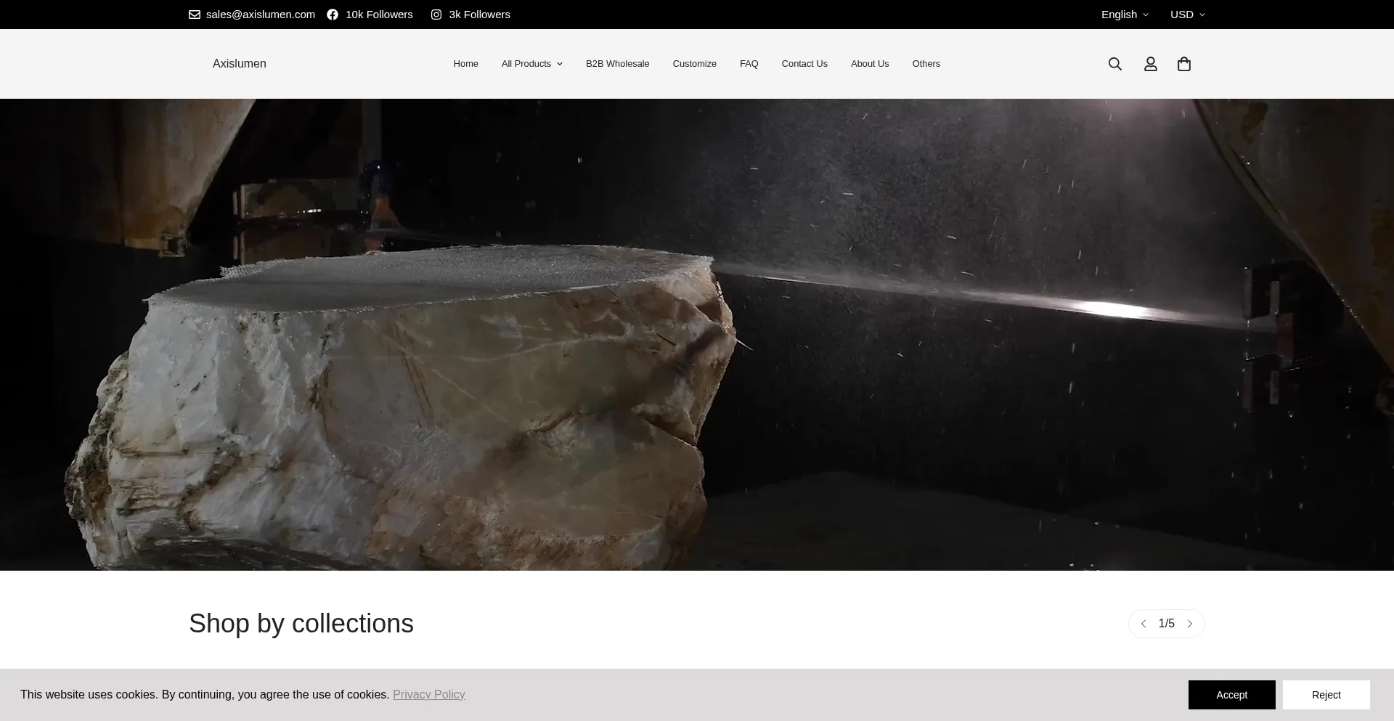Go to previous collections slide arrow
The image size is (1394, 721).
pos(1144,624)
